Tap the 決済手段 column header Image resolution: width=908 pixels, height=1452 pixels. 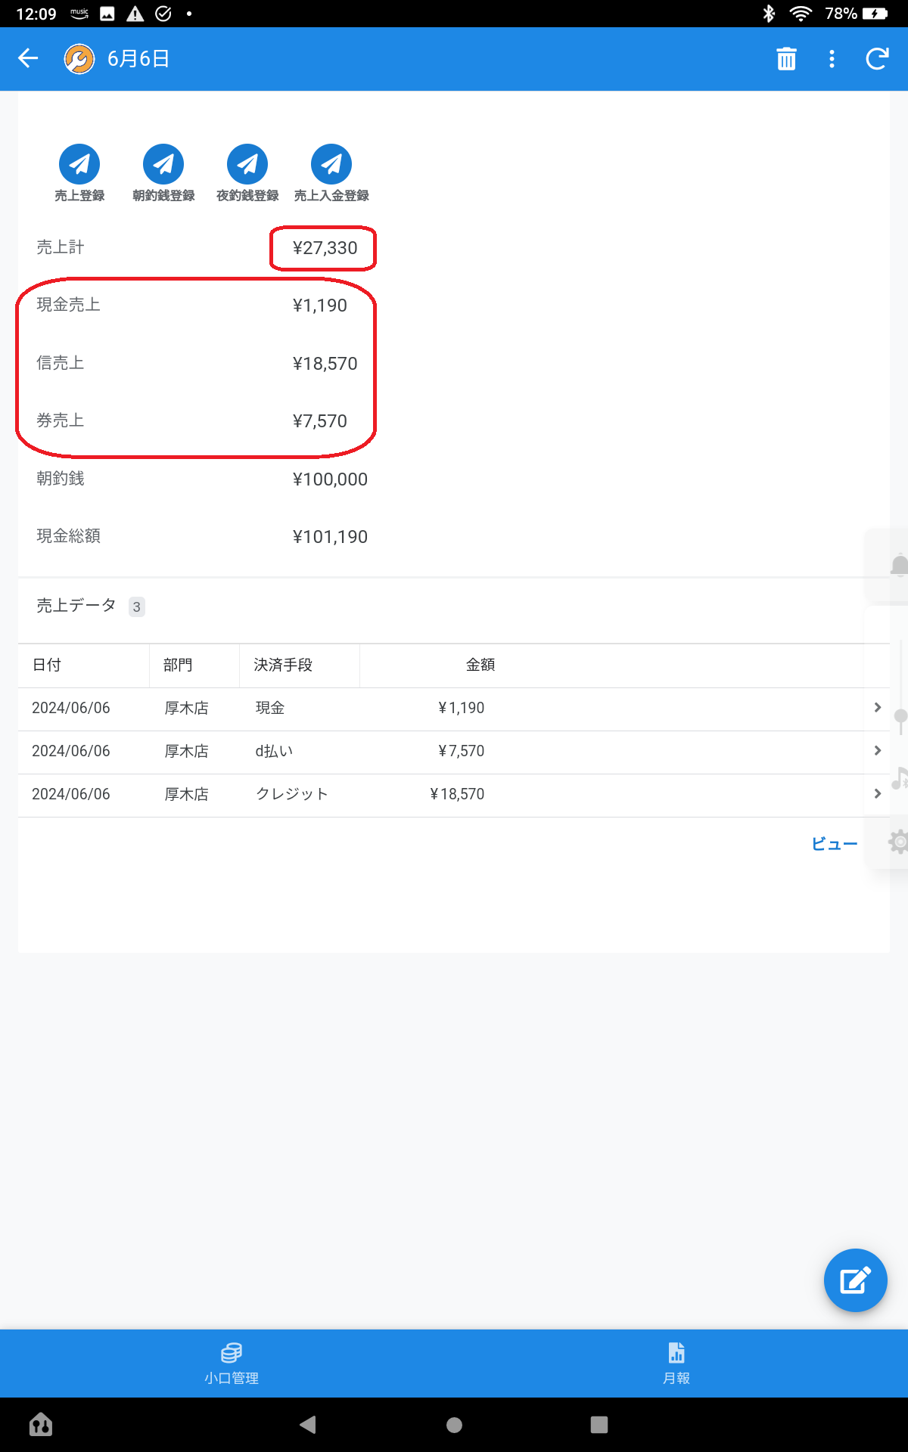(283, 665)
